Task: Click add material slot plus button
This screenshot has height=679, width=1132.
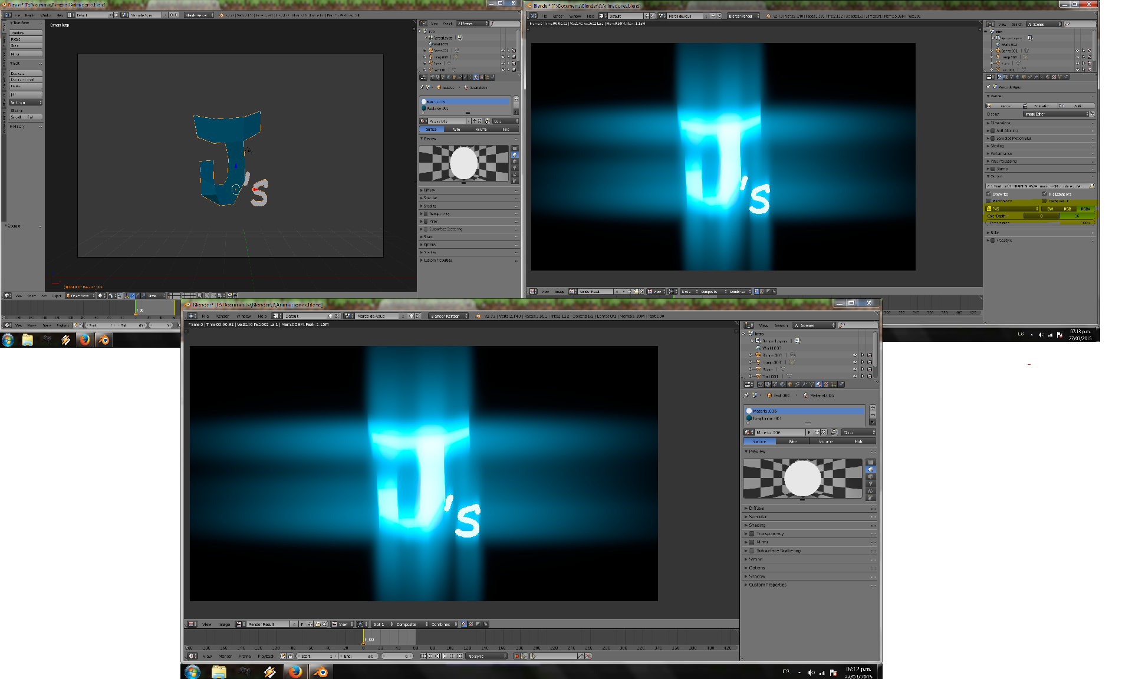Action: 873,408
